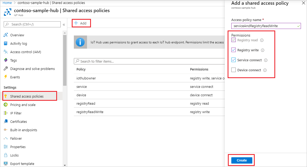This screenshot has width=307, height=167.
Task: Open Built-in endpoints menu item
Action: 24,130
